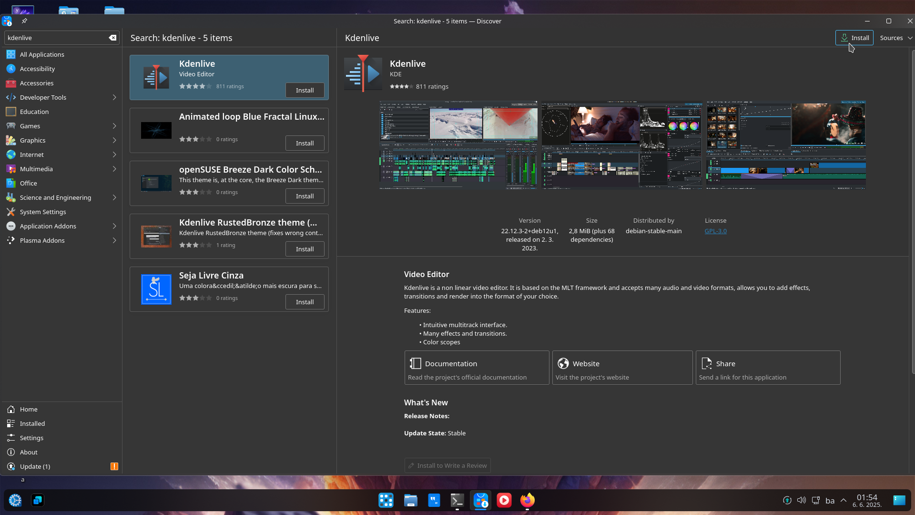Launch Firefox from the taskbar
Image resolution: width=915 pixels, height=515 pixels.
click(528, 500)
